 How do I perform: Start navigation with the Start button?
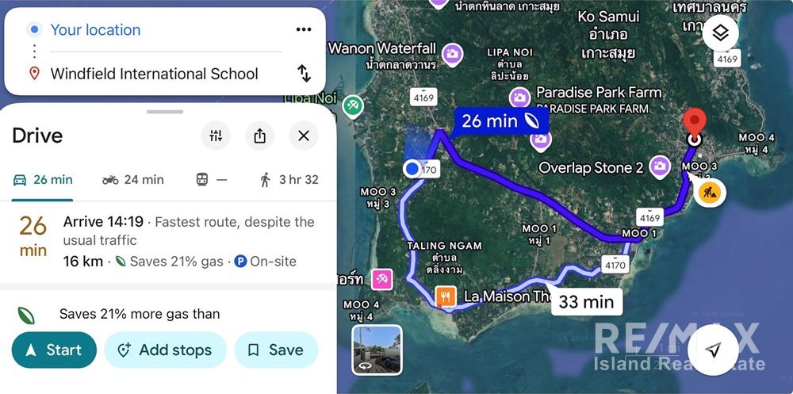coord(54,350)
